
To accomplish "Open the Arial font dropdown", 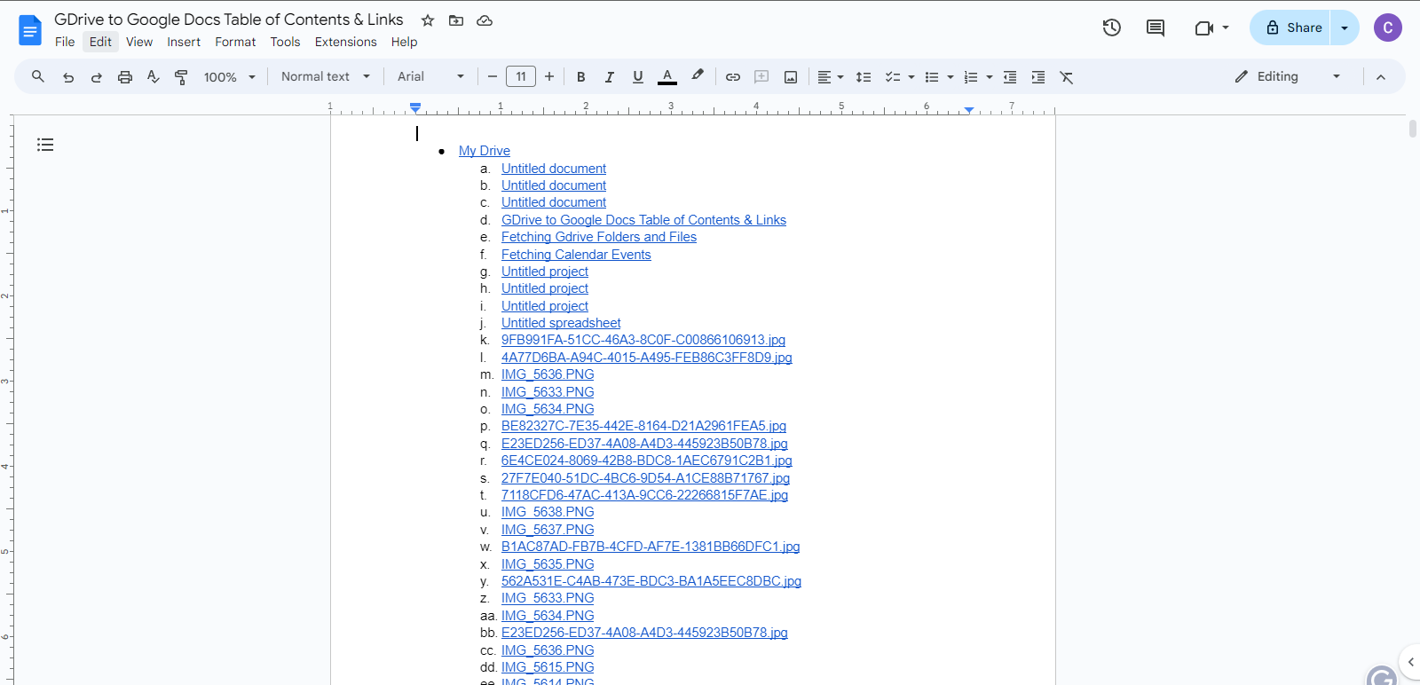I will [431, 77].
